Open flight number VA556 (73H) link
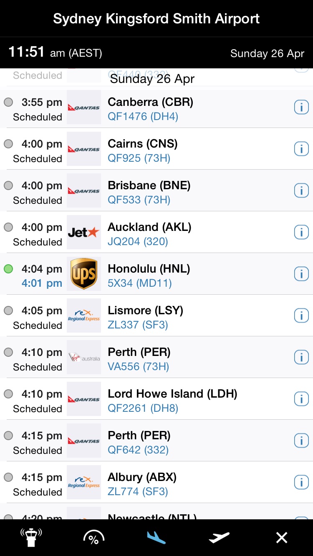Screen dimensions: 313x556 (x=138, y=366)
